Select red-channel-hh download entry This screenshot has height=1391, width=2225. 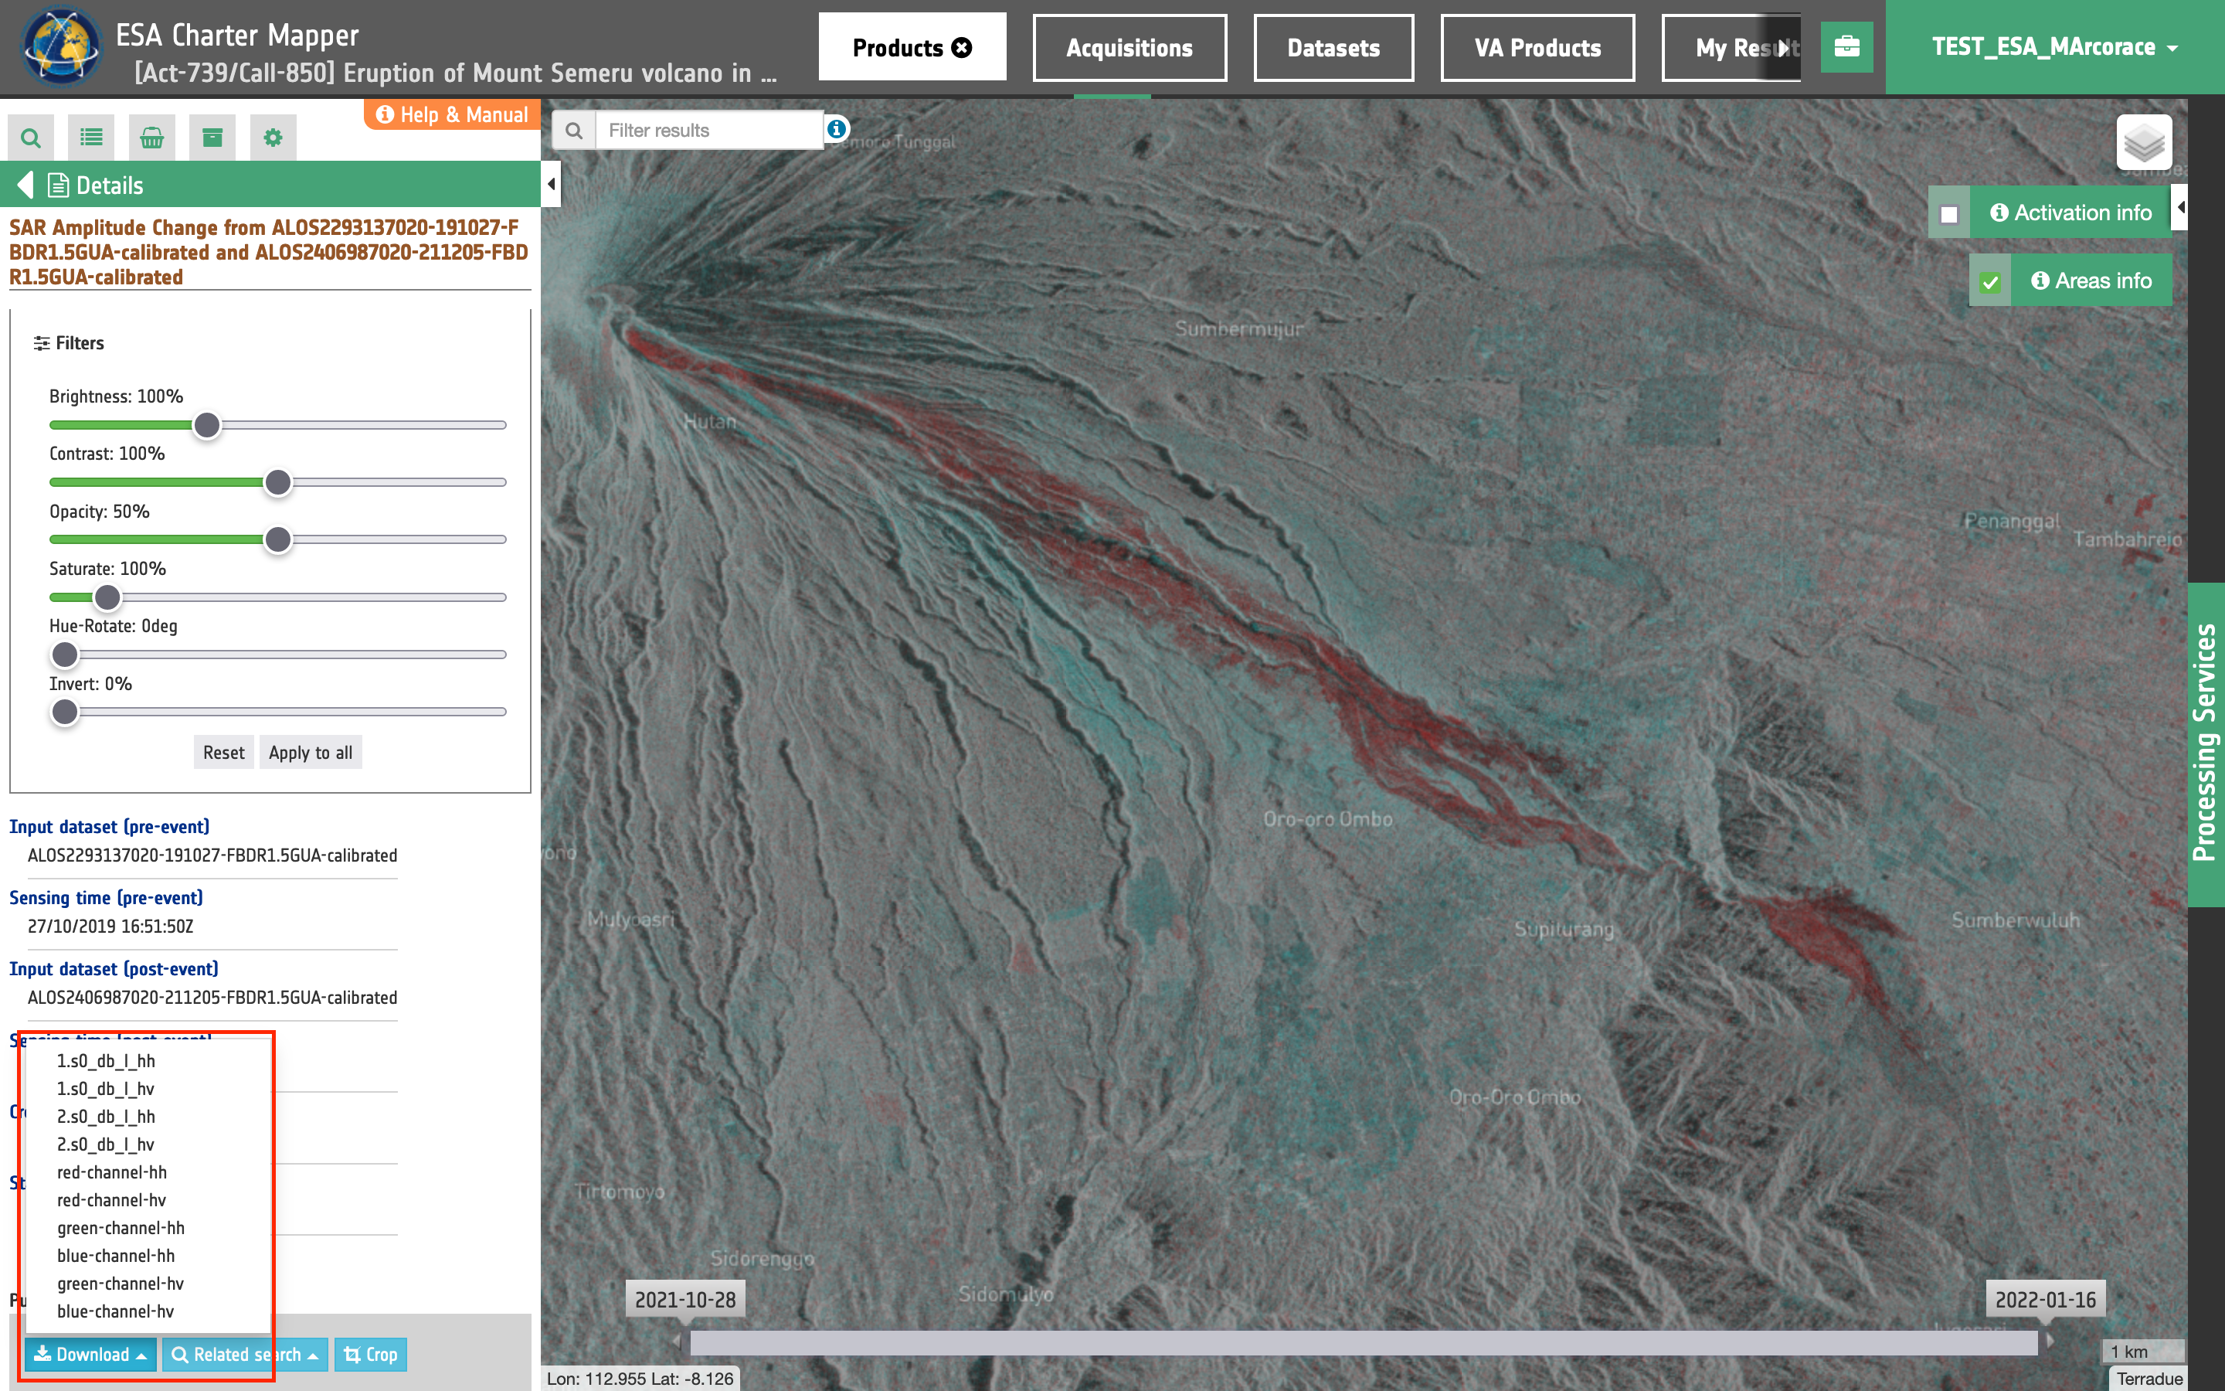tap(112, 1172)
